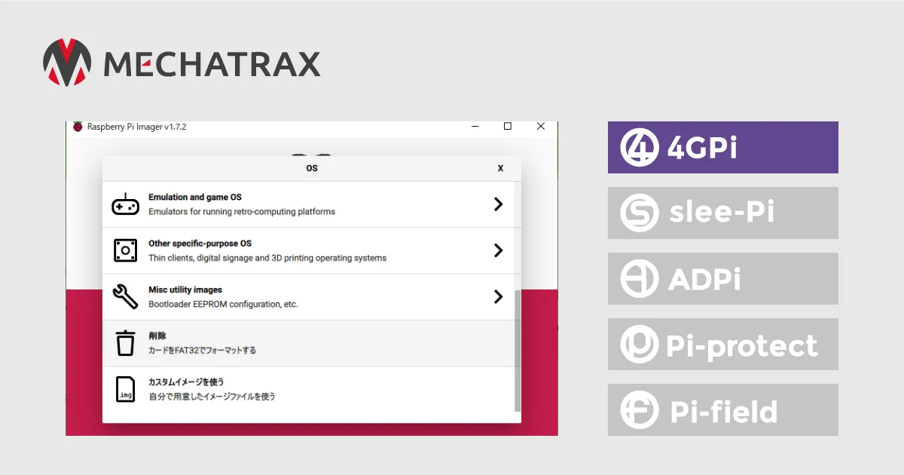Image resolution: width=904 pixels, height=475 pixels.
Task: Expand Emulation and game OS chevron
Action: (x=498, y=204)
